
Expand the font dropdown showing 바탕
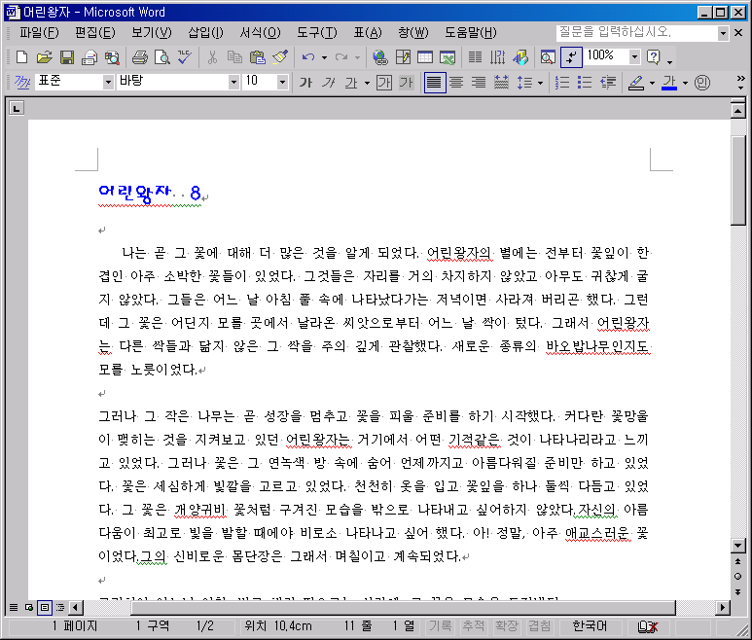[233, 83]
